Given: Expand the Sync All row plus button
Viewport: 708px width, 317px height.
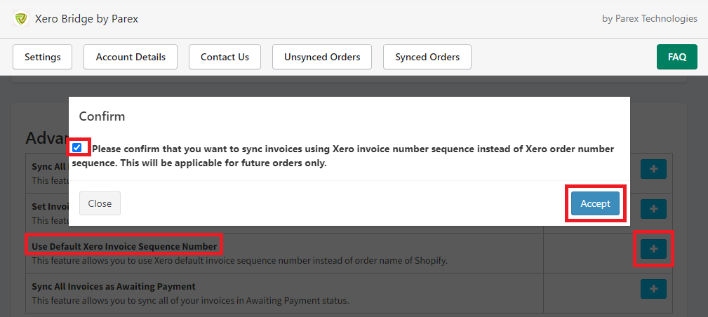Looking at the screenshot, I should pyautogui.click(x=653, y=169).
